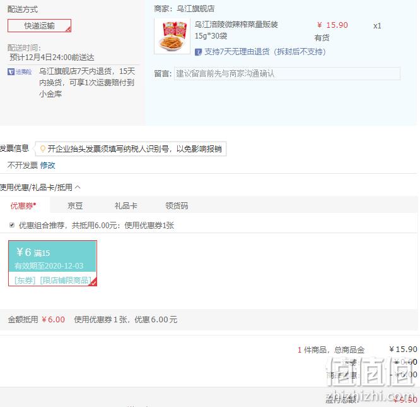Switch to the 京豆 tab

coord(75,205)
